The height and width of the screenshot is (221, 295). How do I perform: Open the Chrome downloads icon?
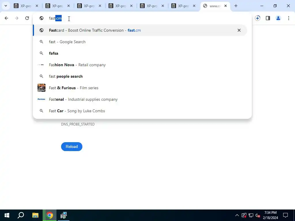coord(258,18)
